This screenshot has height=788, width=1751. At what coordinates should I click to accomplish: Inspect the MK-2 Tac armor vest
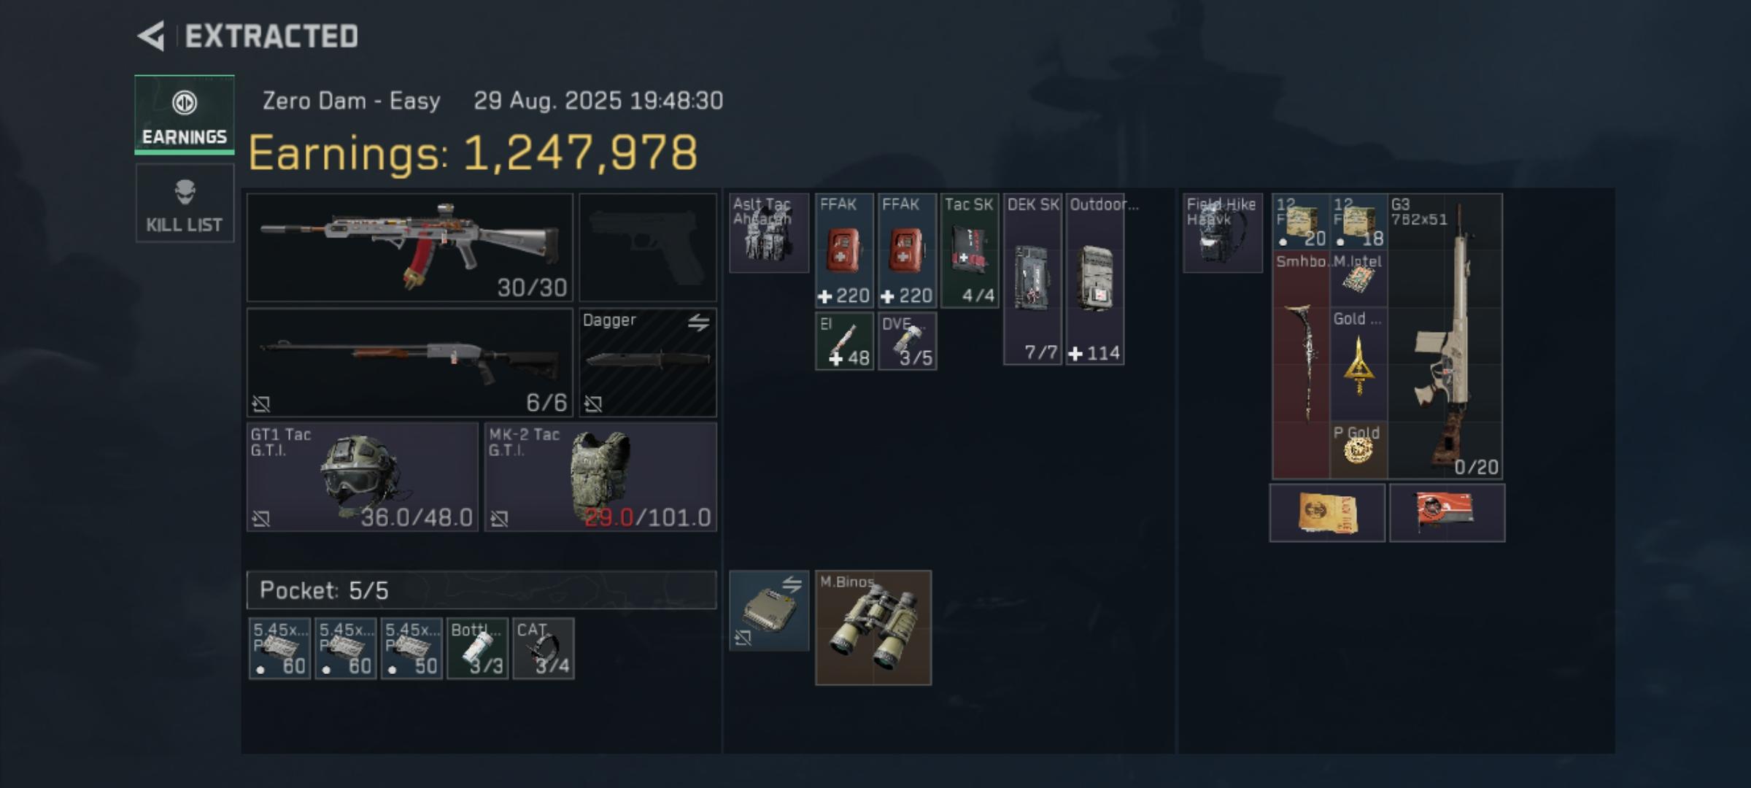[600, 476]
